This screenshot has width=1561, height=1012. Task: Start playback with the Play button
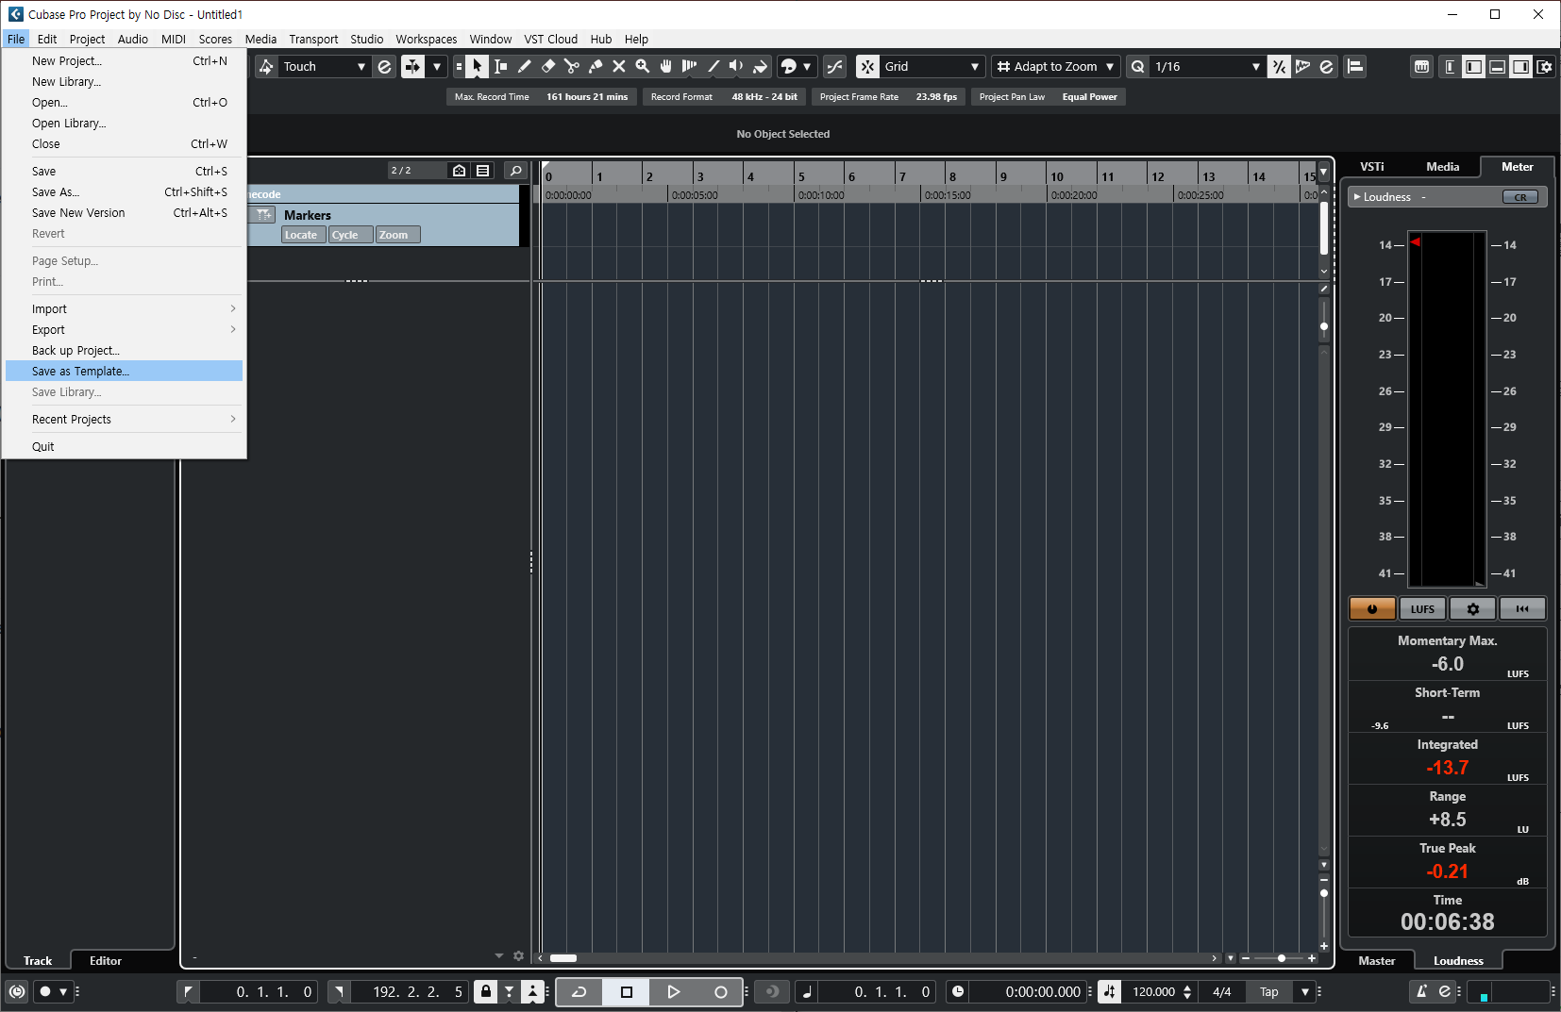pos(673,991)
